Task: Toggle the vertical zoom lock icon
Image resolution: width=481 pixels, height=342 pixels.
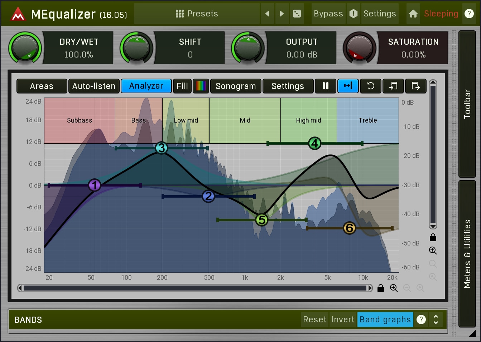Action: 433,238
